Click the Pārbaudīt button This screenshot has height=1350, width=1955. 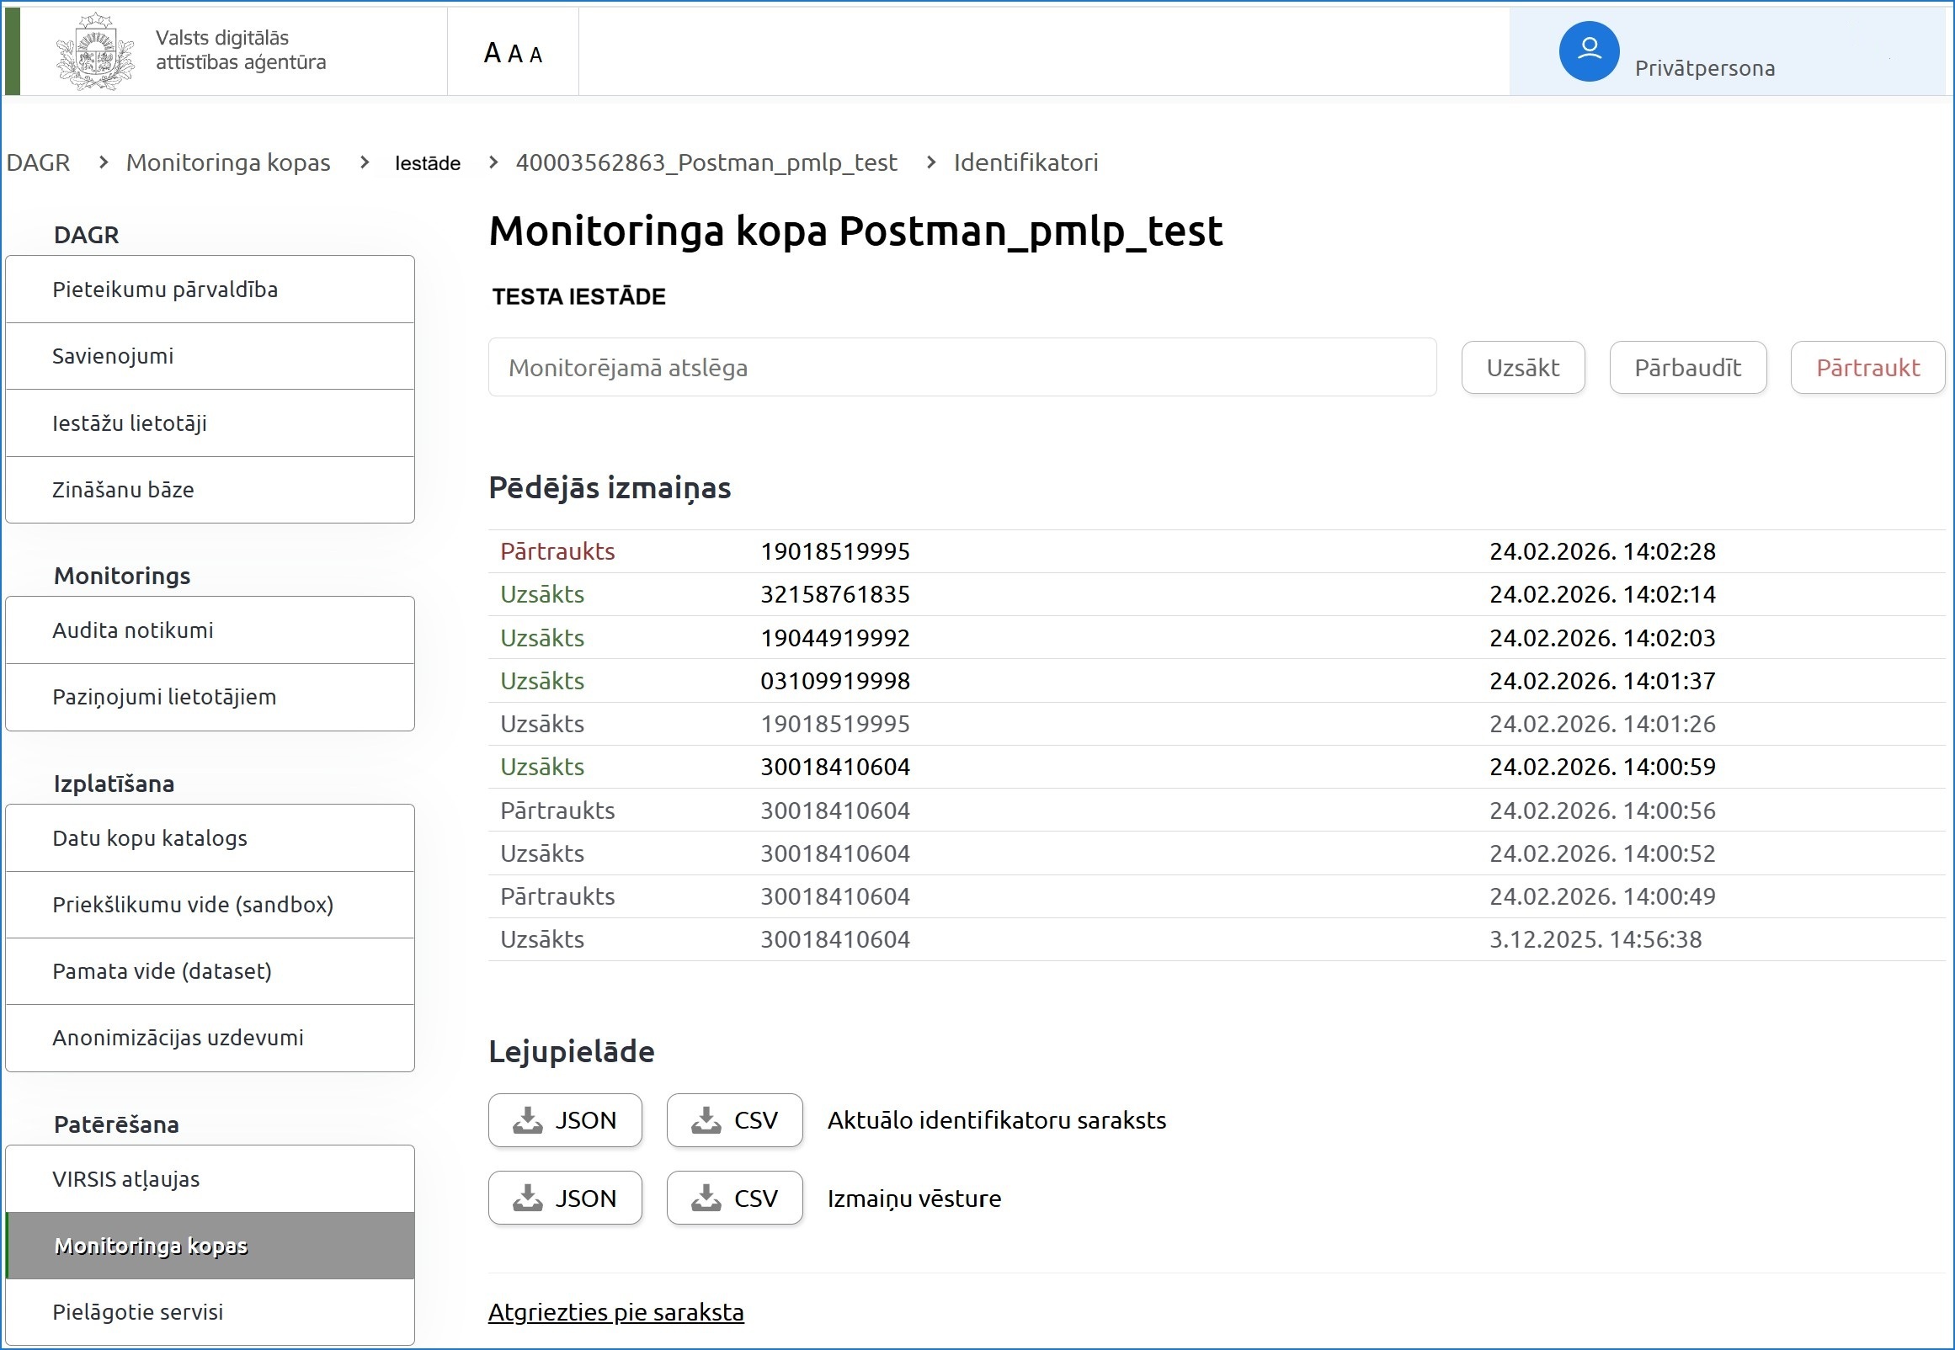click(1687, 368)
